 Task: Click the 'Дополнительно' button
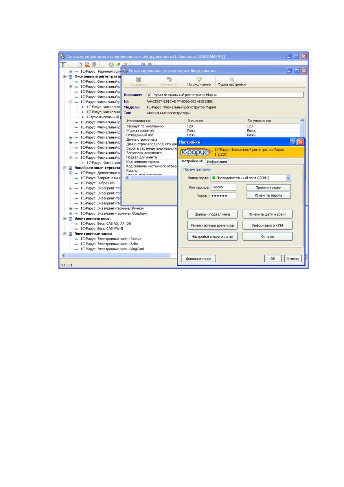199,258
